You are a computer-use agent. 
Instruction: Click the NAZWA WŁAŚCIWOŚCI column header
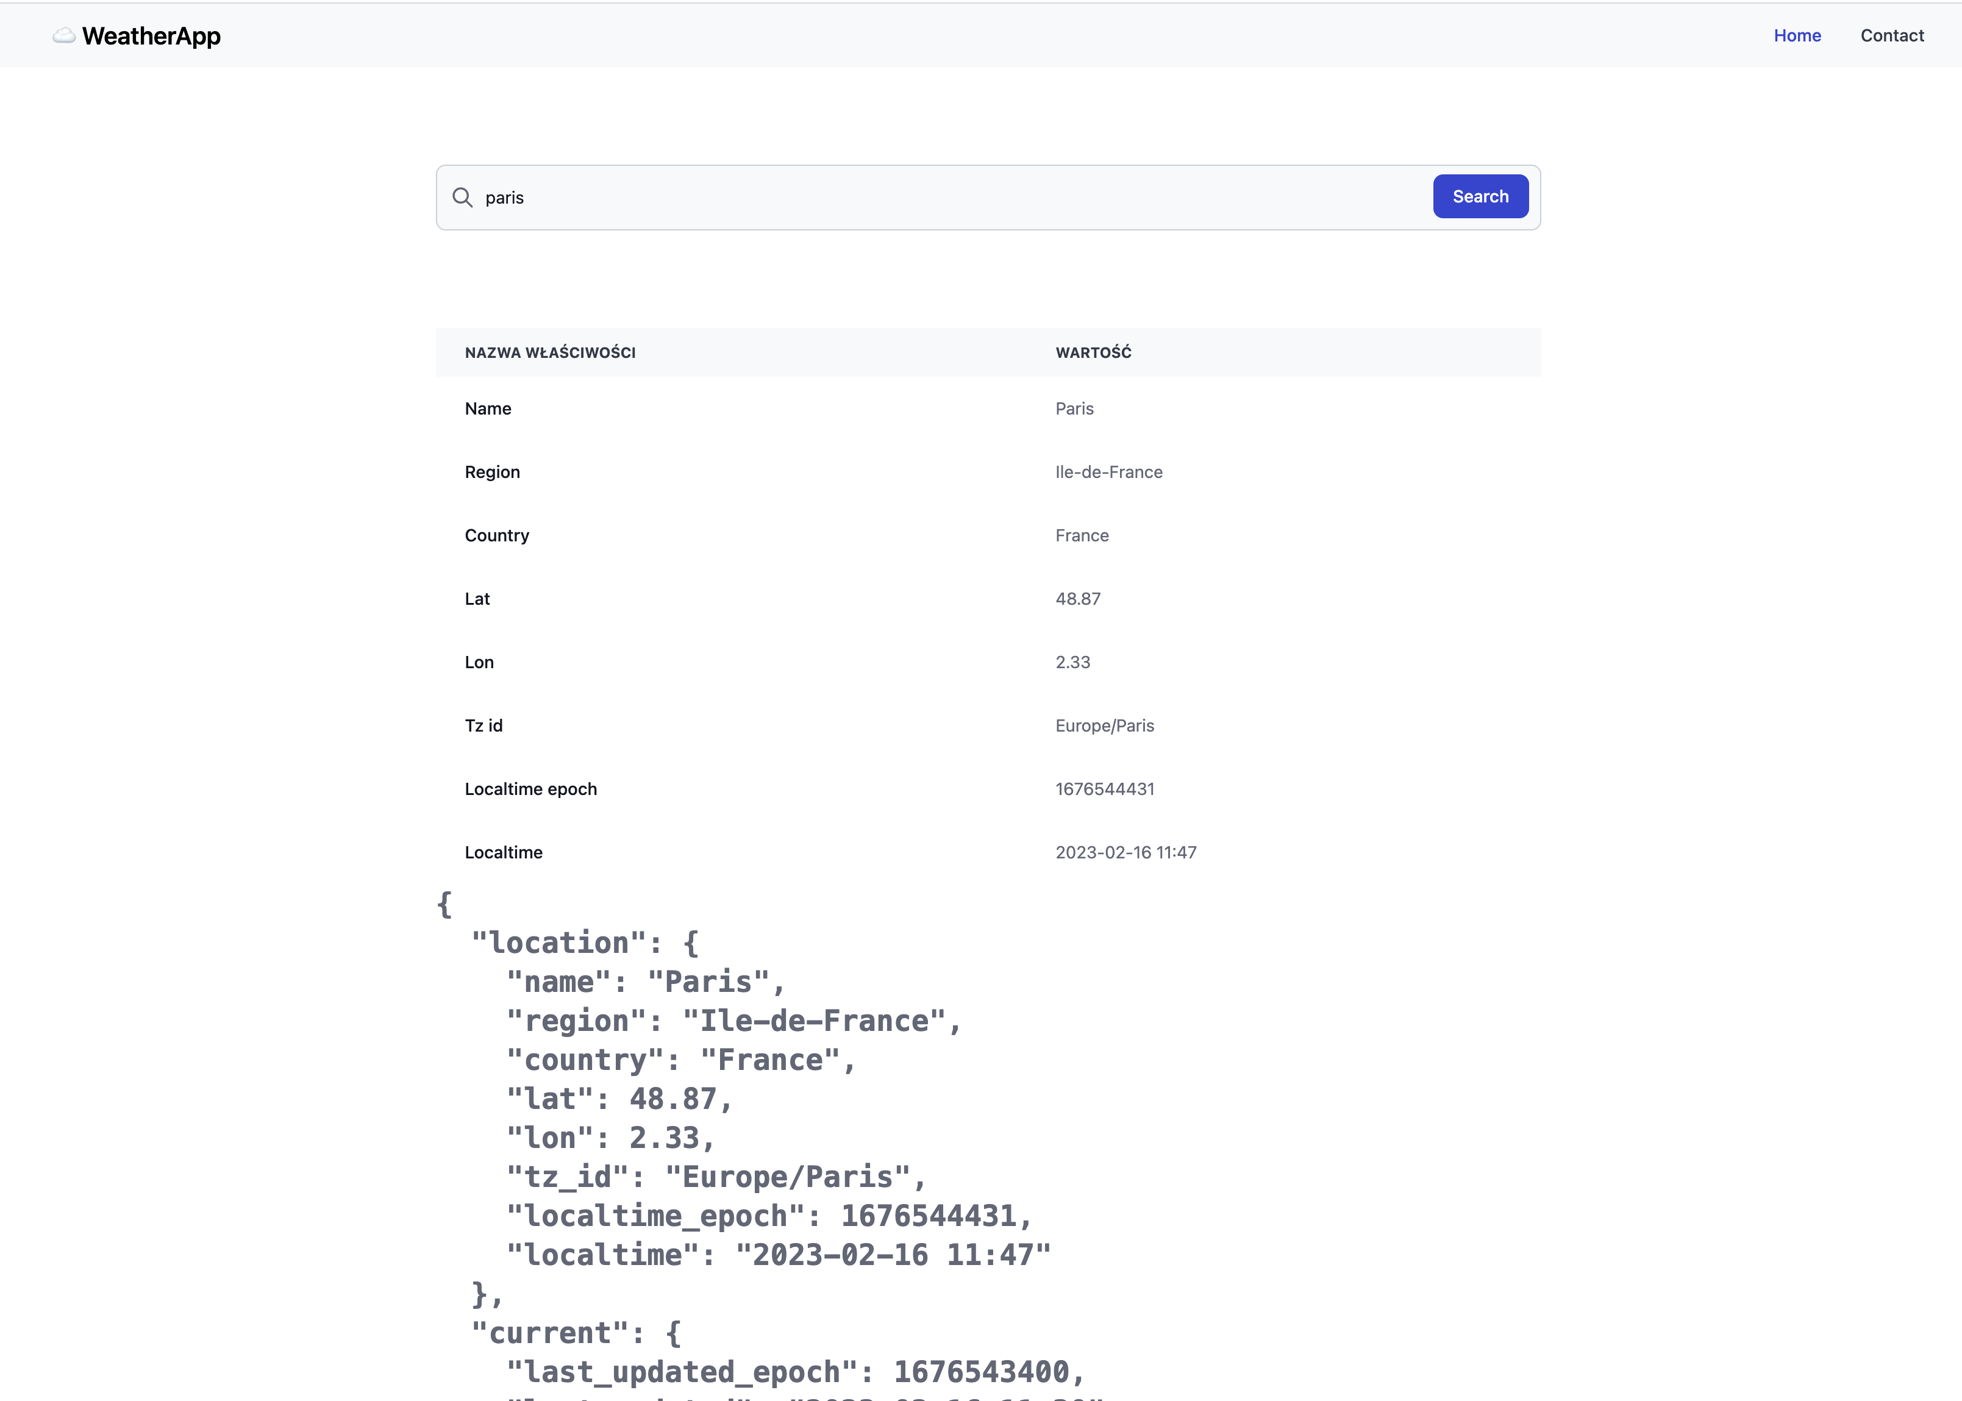(551, 352)
